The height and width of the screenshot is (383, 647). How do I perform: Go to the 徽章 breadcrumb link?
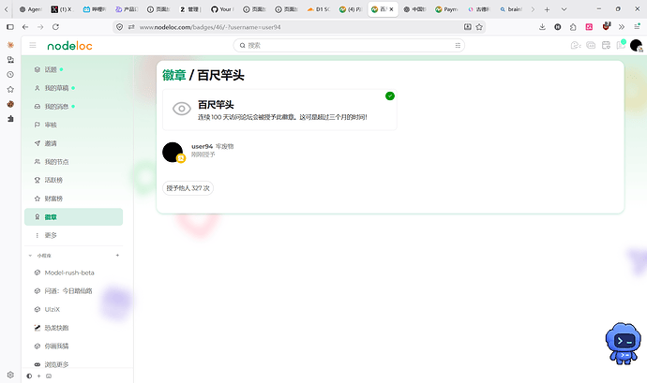click(174, 75)
